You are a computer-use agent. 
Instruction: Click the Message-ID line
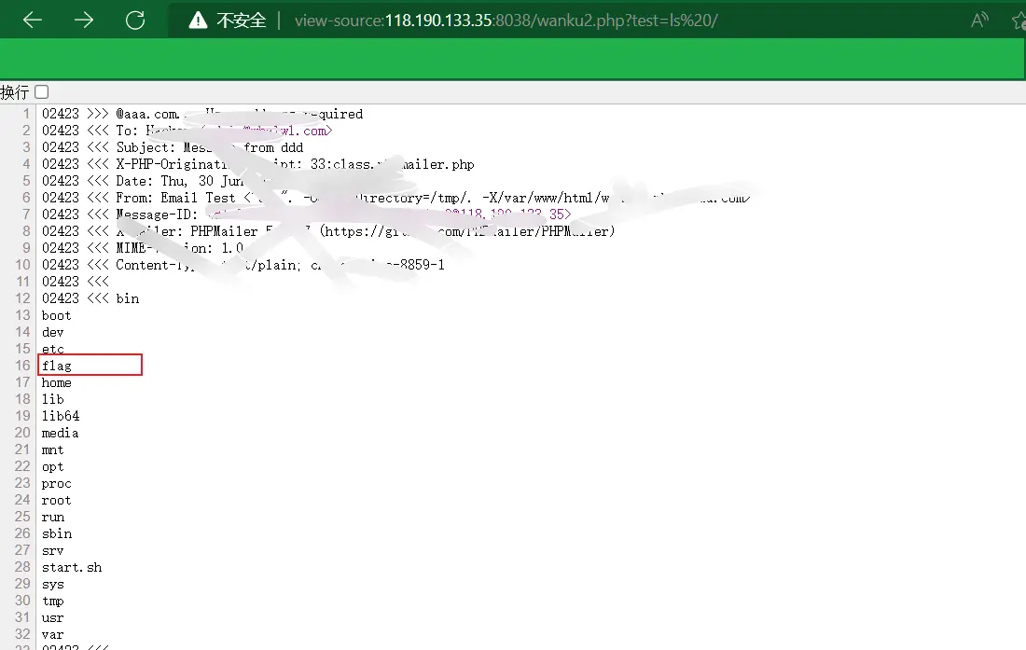point(306,214)
